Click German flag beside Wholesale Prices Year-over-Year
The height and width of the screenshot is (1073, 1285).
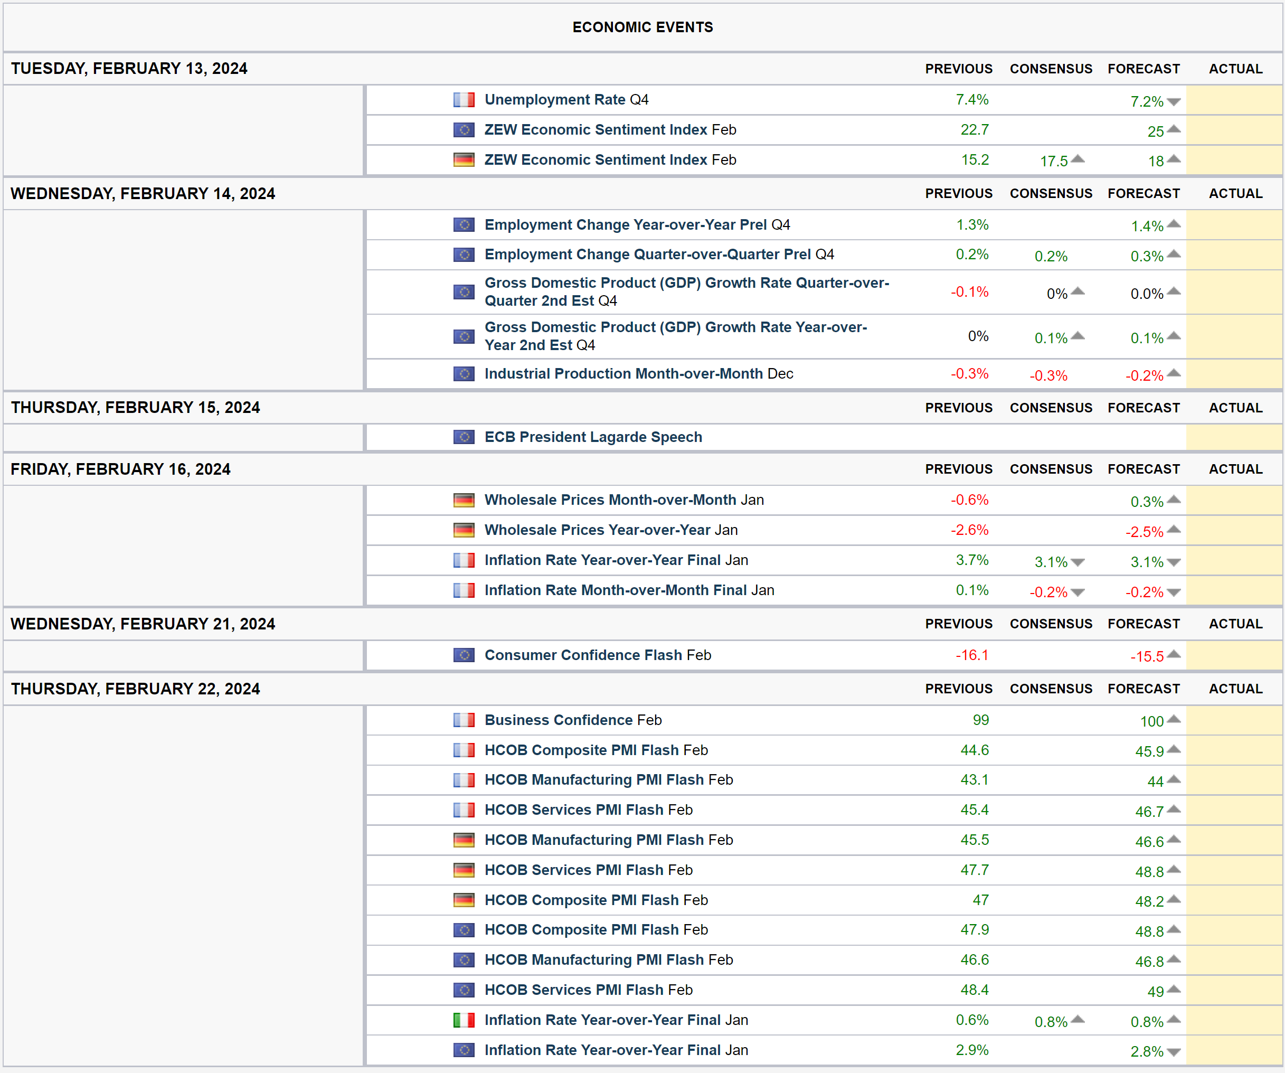463,530
